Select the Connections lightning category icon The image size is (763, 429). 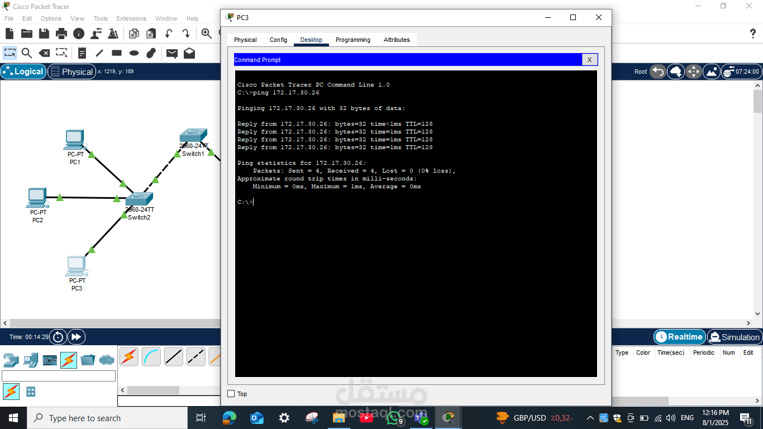[x=69, y=360]
